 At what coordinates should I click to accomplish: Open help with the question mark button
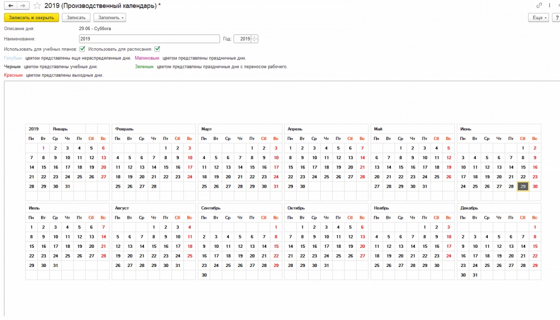coord(556,18)
